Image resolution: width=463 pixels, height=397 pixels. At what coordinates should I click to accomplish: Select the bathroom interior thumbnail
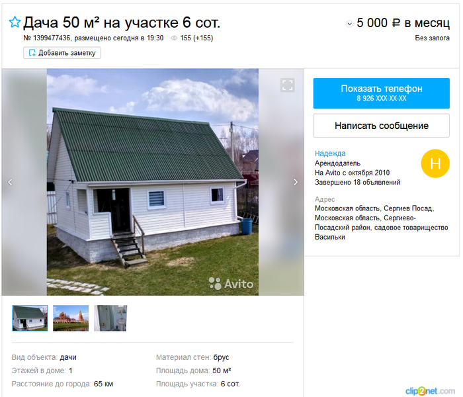coord(110,318)
